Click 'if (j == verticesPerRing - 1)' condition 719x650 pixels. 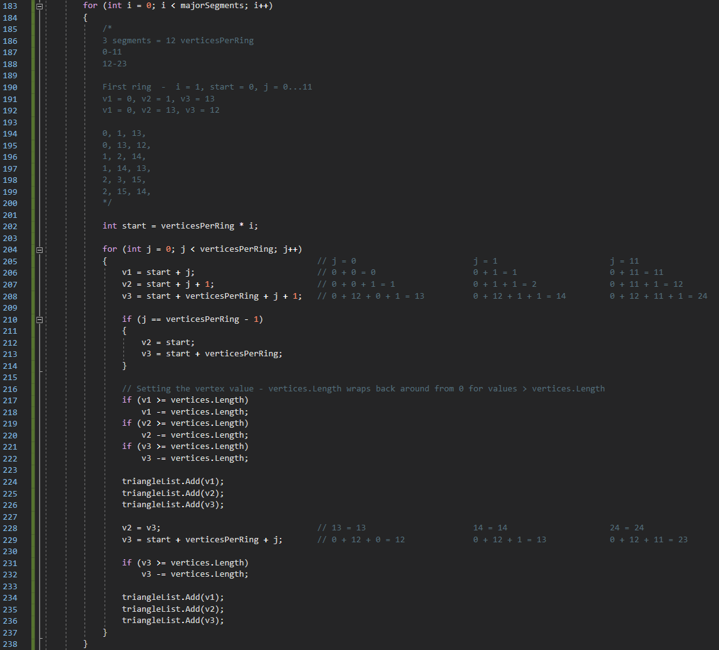click(193, 319)
